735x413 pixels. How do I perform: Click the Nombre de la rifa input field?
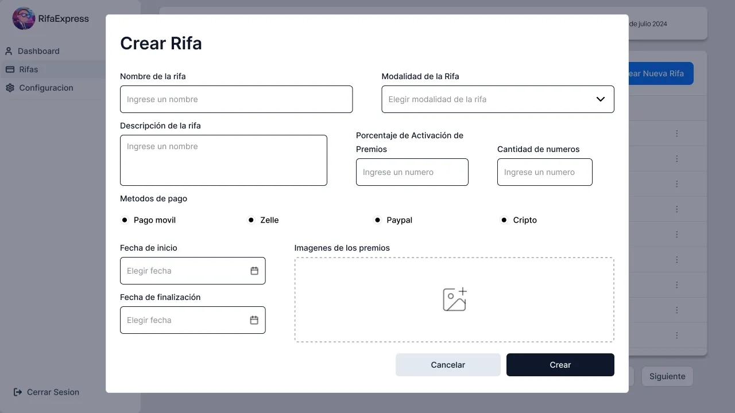pos(236,99)
